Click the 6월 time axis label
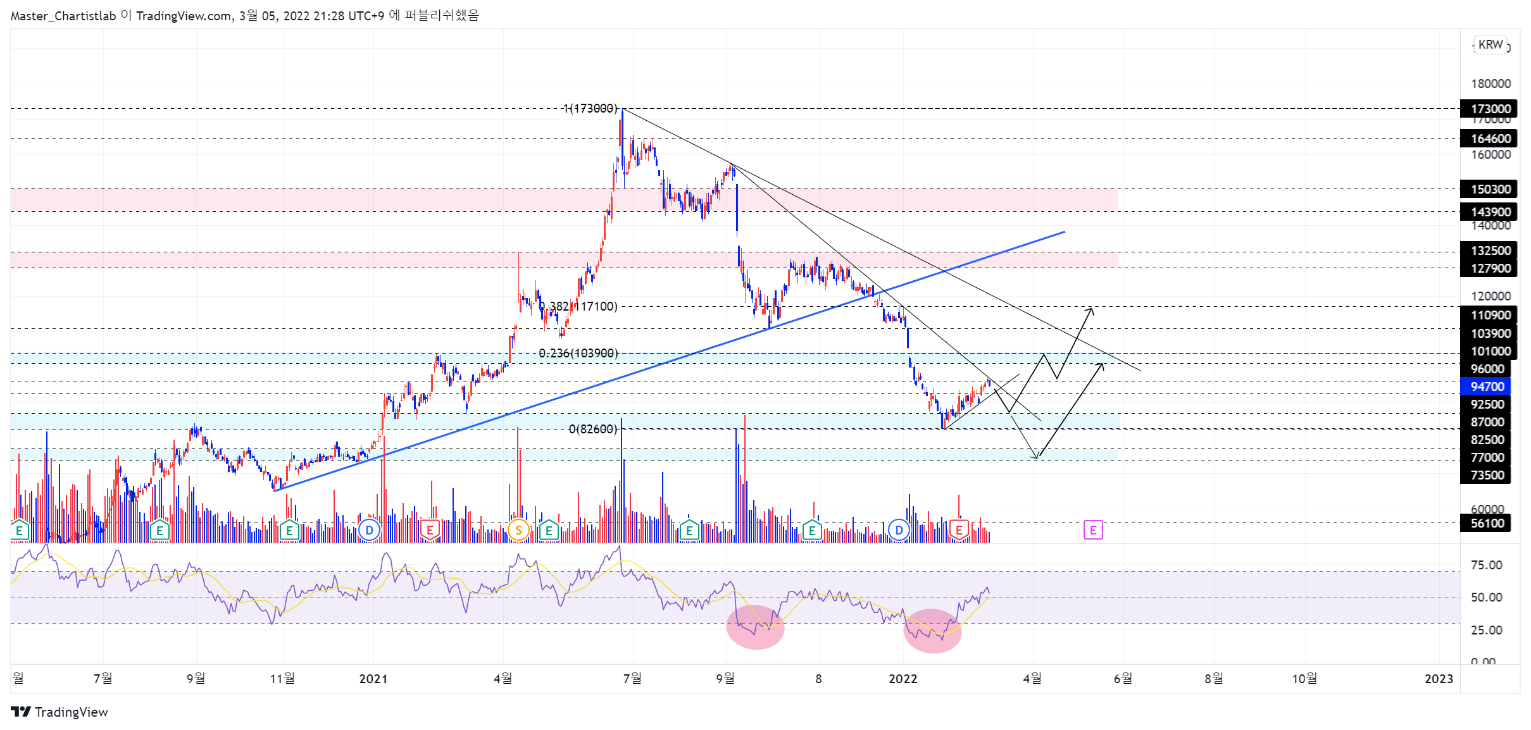 (x=1123, y=679)
